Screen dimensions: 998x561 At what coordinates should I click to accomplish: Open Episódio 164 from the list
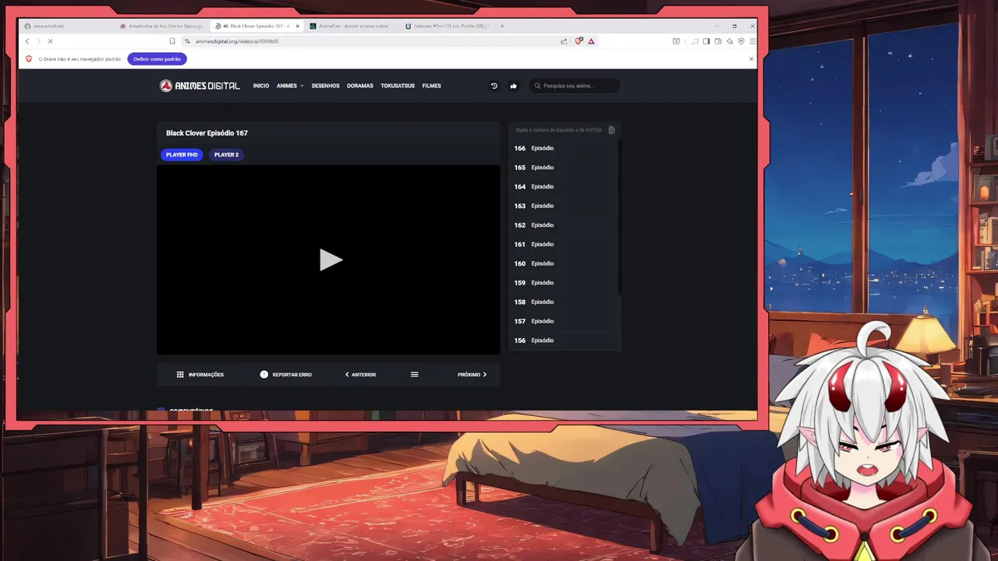563,187
